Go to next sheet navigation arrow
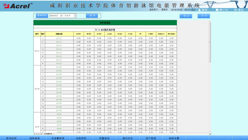The image size is (248, 140). (x=39, y=134)
